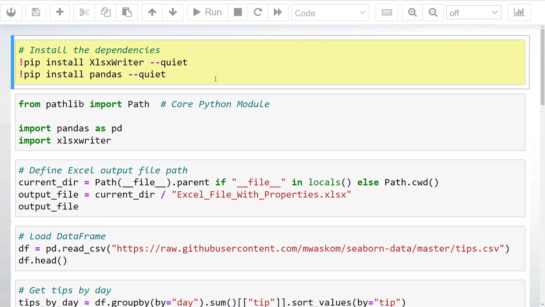Open the 'off' dropdown selector
545x307 pixels.
[473, 13]
